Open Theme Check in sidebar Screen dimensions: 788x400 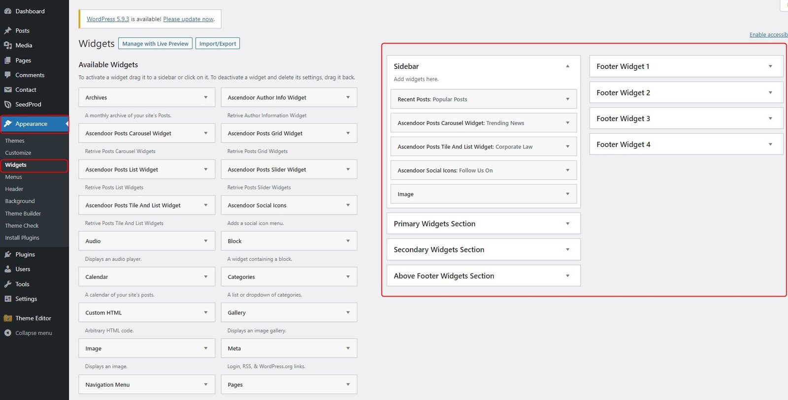tap(22, 226)
